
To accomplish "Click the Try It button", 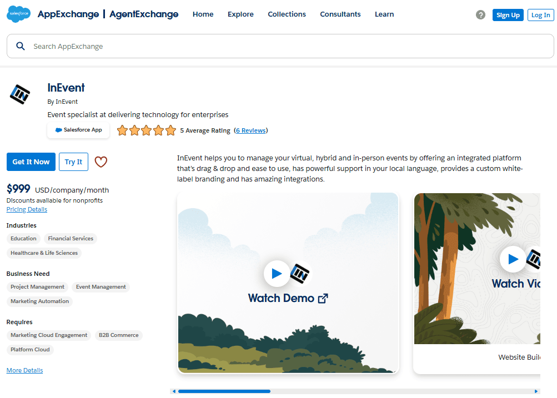I will (x=73, y=162).
